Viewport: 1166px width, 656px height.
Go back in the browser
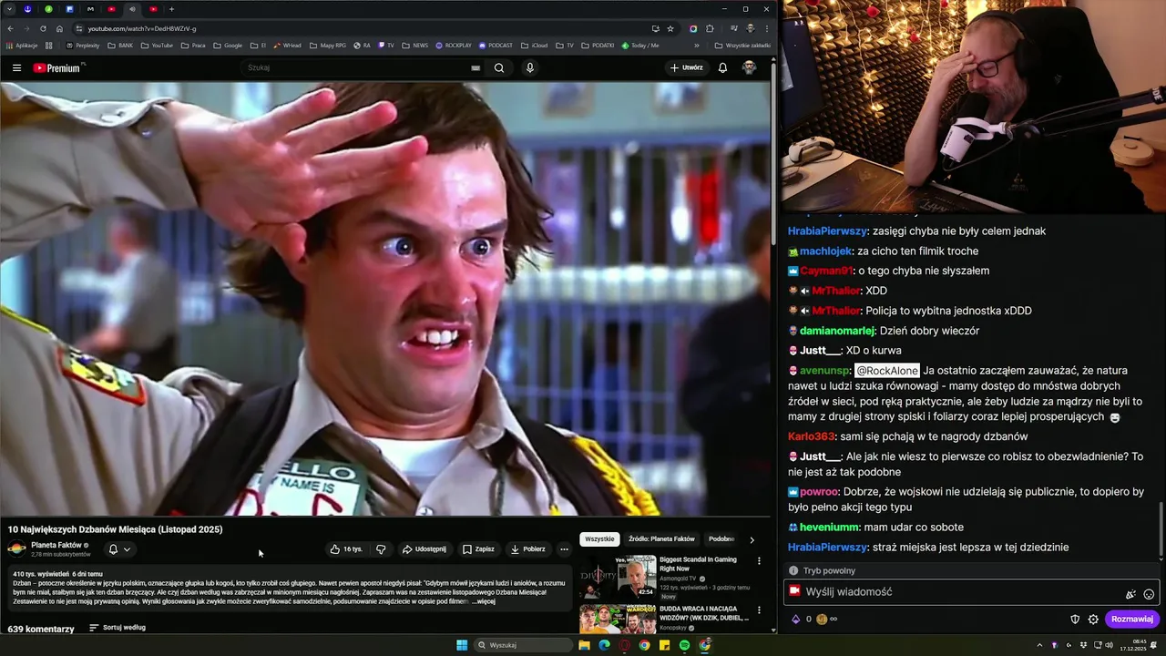(10, 28)
